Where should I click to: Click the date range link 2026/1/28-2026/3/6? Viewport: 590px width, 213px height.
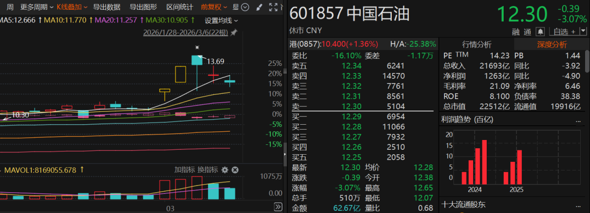click(x=186, y=33)
